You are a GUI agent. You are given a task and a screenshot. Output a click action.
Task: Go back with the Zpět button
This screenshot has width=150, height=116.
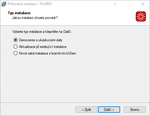pos(86,110)
